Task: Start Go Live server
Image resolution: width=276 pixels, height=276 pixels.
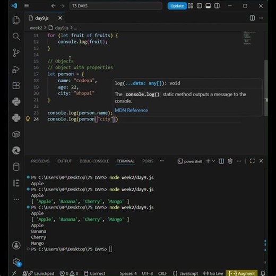Action: click(213, 273)
